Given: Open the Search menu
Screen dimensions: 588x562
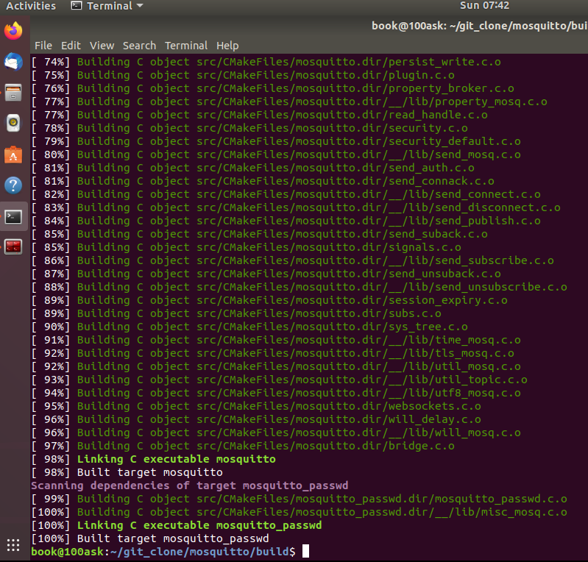Looking at the screenshot, I should [x=139, y=46].
